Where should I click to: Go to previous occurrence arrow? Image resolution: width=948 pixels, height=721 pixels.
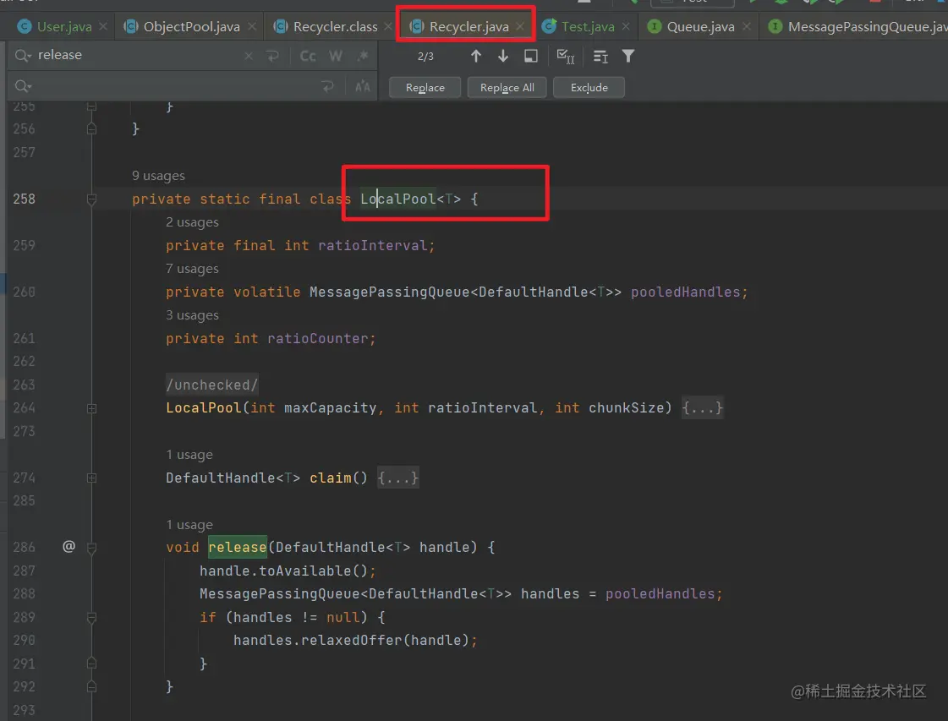tap(476, 56)
